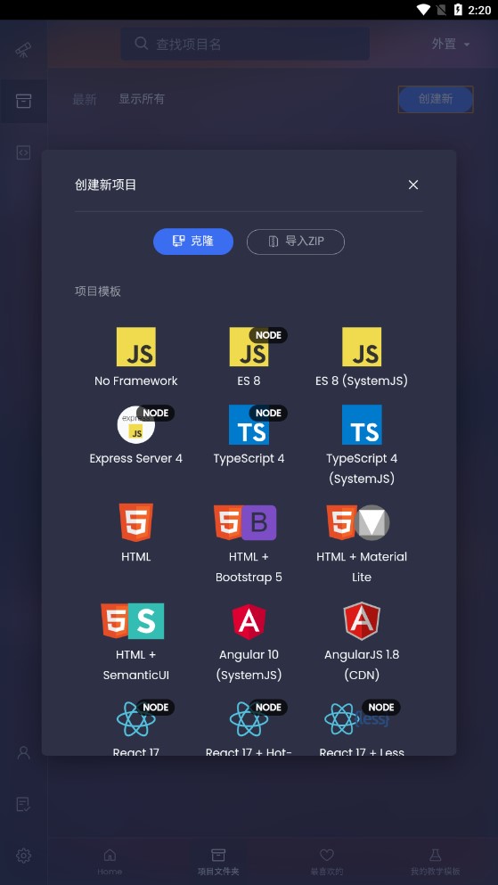Click the 'Angular 10 (SystemJS)' label
The width and height of the screenshot is (498, 885).
coord(249,665)
